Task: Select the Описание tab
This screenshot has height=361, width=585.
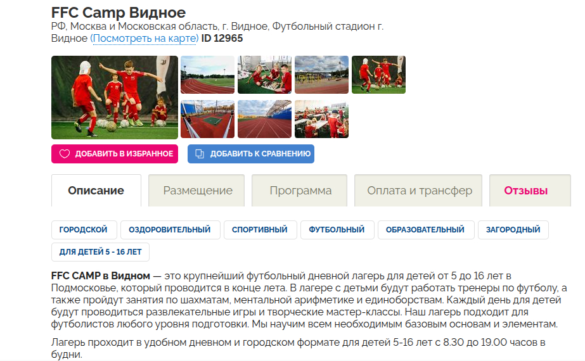Action: pos(96,191)
